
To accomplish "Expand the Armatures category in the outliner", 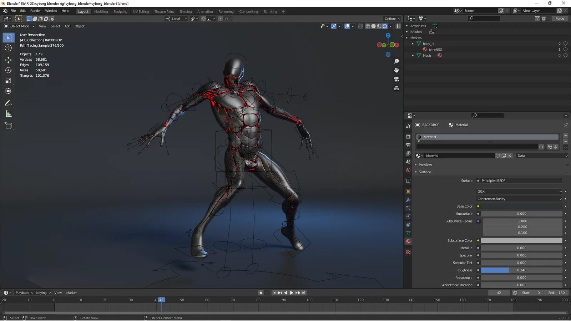I will click(x=407, y=26).
